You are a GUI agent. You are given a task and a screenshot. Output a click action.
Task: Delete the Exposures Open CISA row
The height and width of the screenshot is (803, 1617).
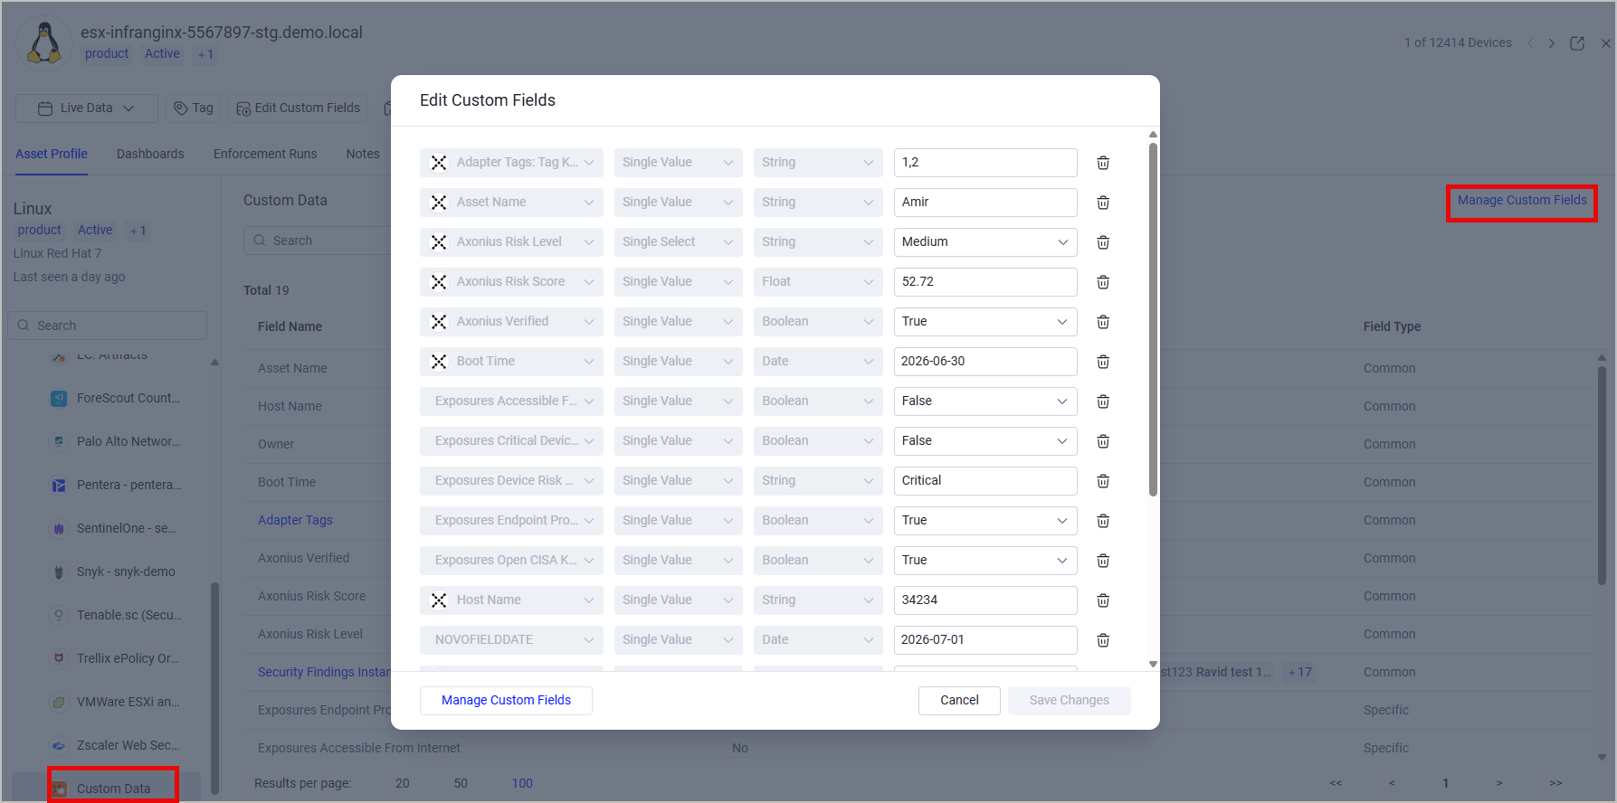pos(1103,561)
